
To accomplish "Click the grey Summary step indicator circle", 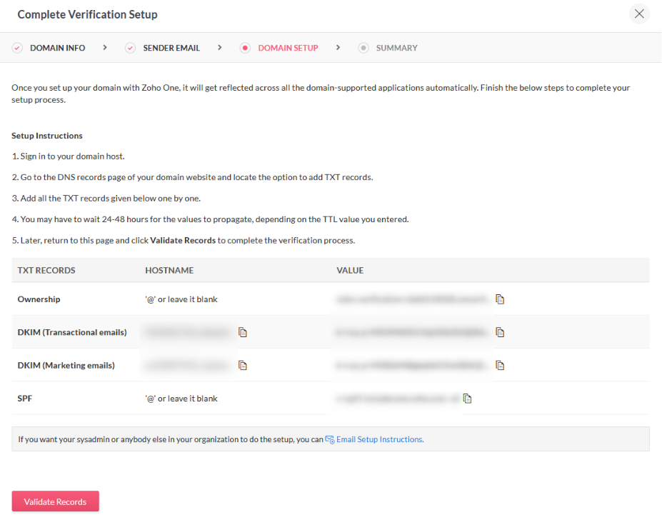I will click(363, 48).
